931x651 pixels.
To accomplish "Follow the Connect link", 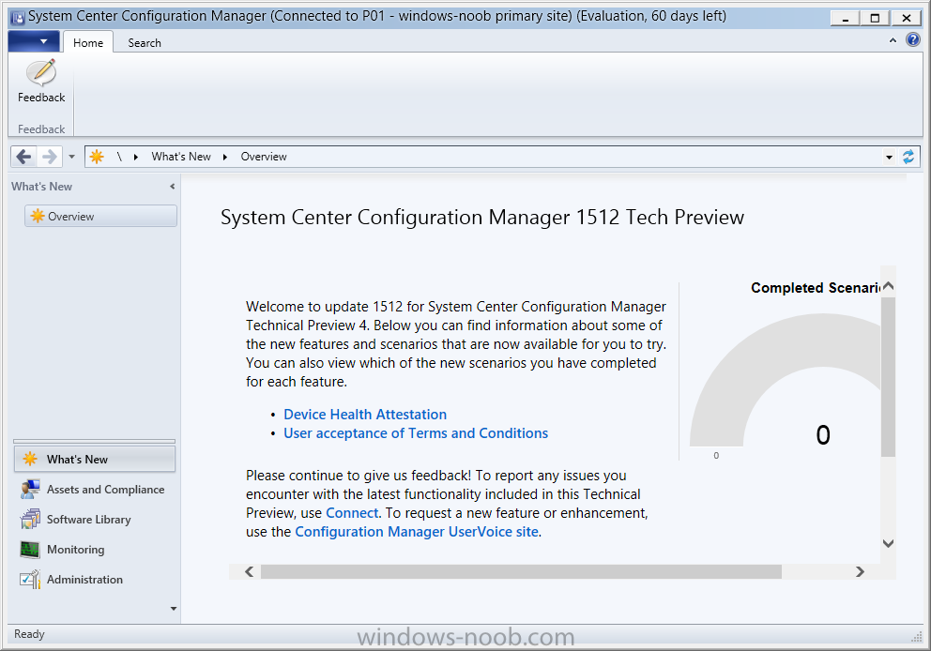I will pos(352,513).
